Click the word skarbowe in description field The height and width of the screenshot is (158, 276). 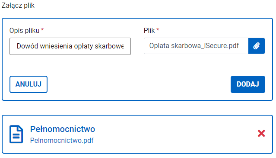(x=109, y=46)
